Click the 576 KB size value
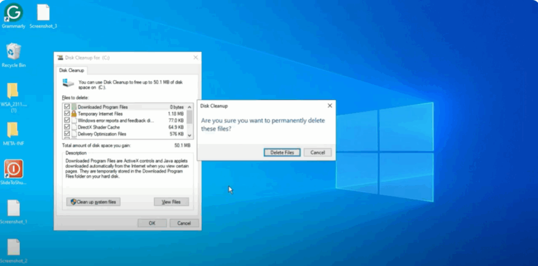The width and height of the screenshot is (538, 266). click(177, 134)
